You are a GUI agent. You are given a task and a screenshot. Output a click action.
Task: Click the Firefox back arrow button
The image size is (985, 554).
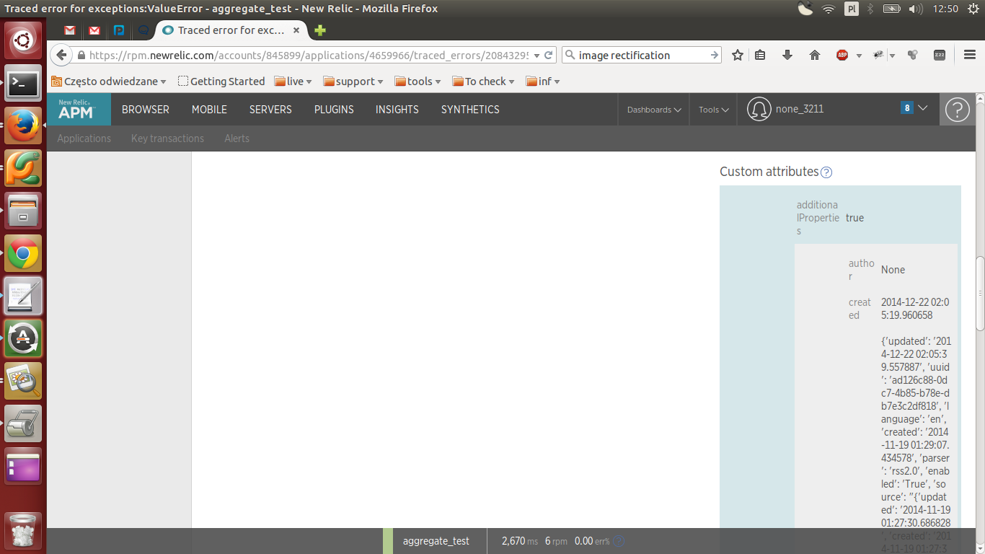click(x=61, y=56)
